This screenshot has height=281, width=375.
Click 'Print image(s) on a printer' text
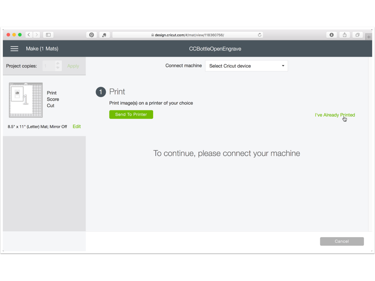pyautogui.click(x=151, y=103)
